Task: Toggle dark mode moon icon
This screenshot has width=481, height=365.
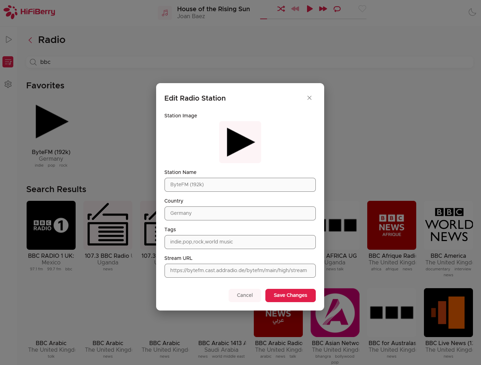Action: (x=472, y=12)
